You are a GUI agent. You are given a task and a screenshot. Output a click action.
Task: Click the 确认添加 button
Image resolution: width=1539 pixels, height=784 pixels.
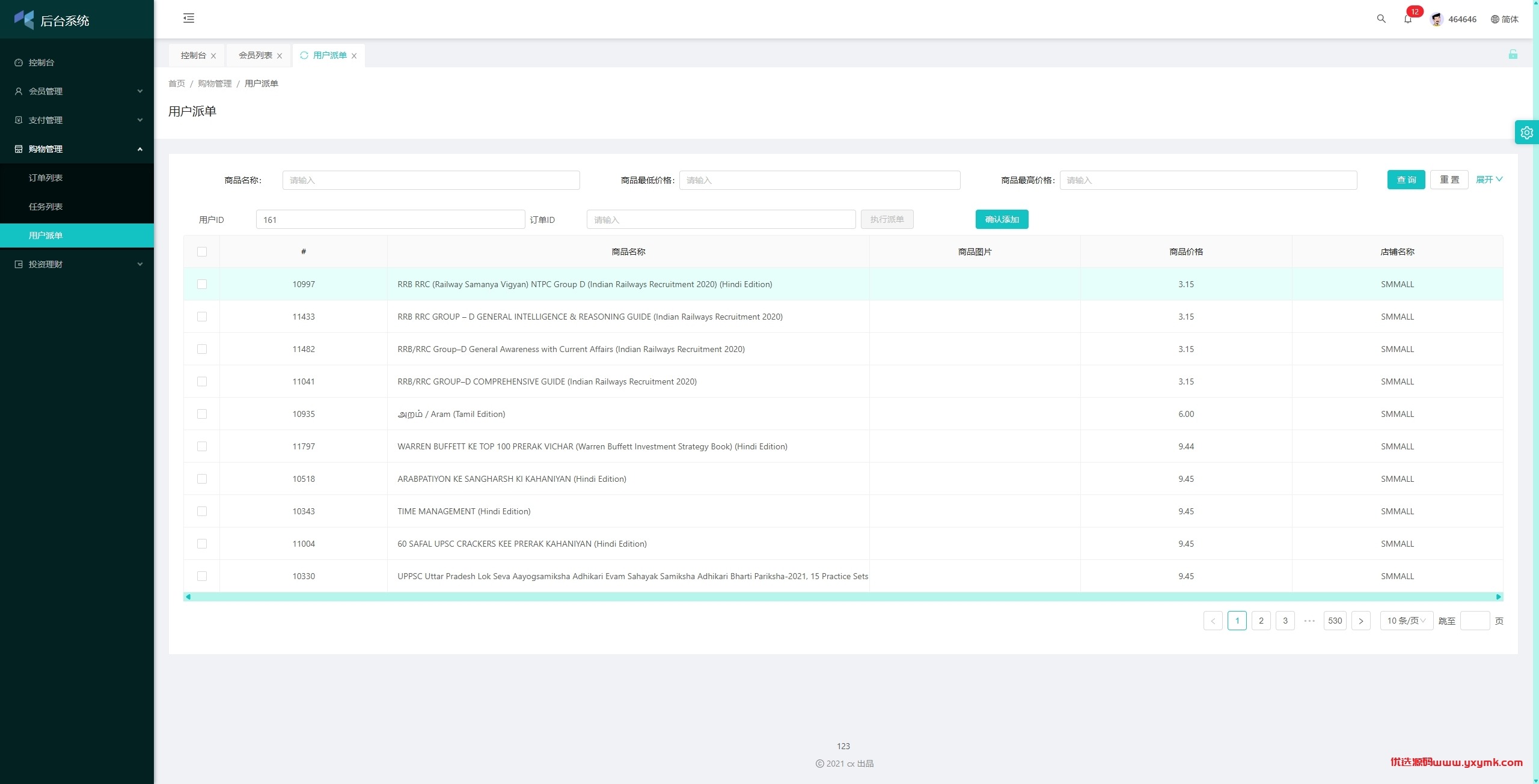point(1002,219)
